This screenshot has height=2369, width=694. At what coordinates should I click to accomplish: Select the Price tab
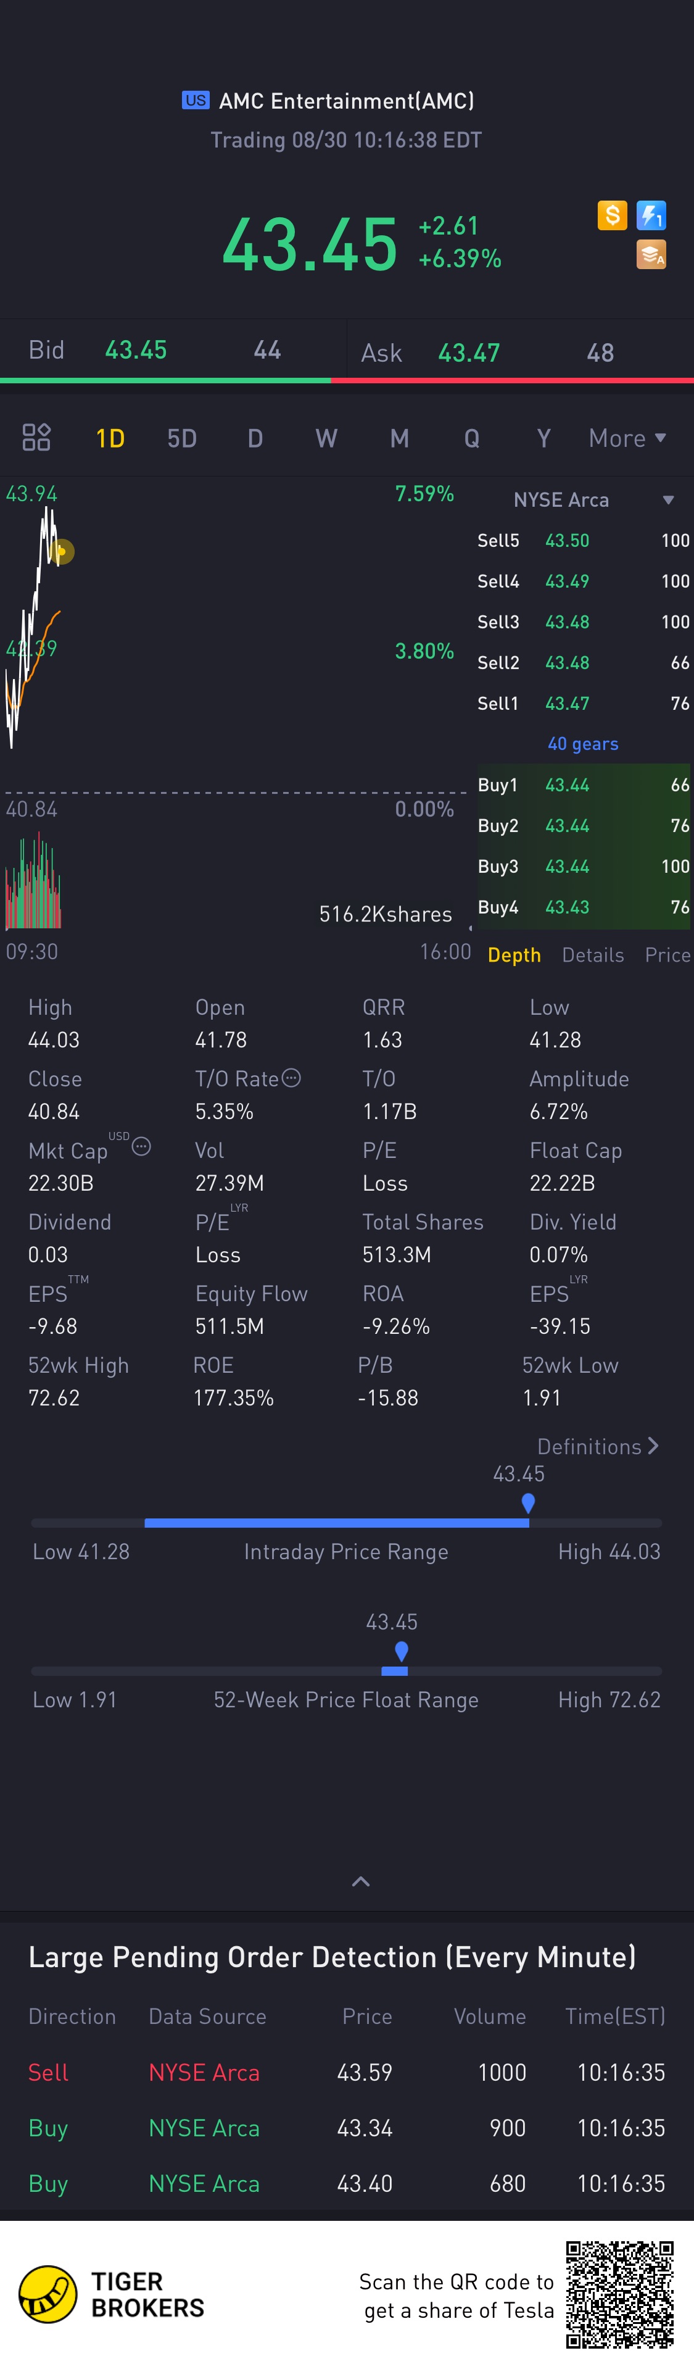pos(667,956)
